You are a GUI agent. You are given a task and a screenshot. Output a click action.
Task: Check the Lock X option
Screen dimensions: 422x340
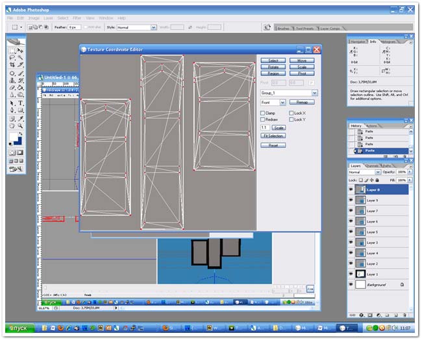[x=291, y=114]
